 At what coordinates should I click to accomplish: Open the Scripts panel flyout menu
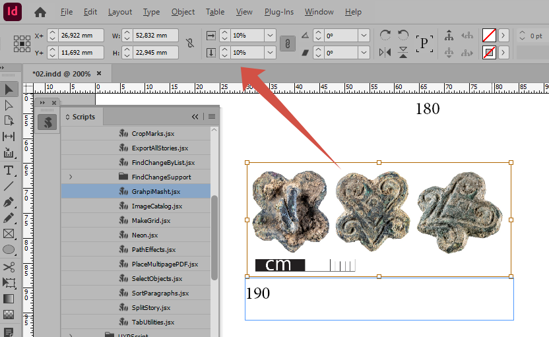212,117
